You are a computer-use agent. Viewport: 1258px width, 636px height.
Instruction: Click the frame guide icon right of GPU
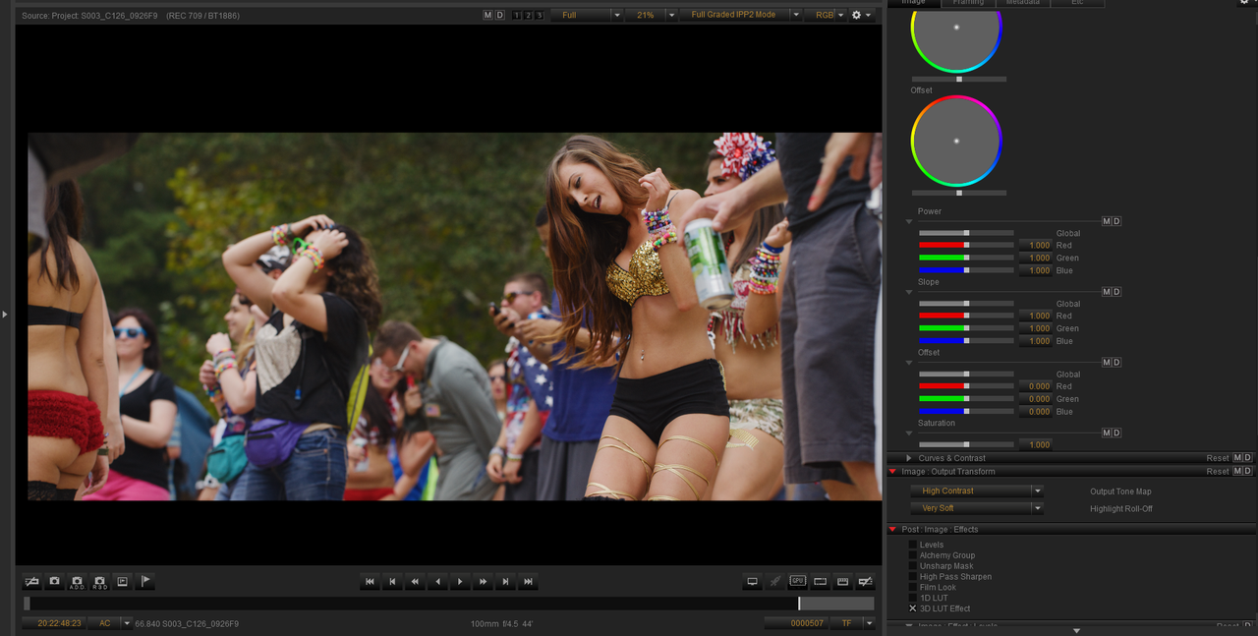pyautogui.click(x=820, y=582)
